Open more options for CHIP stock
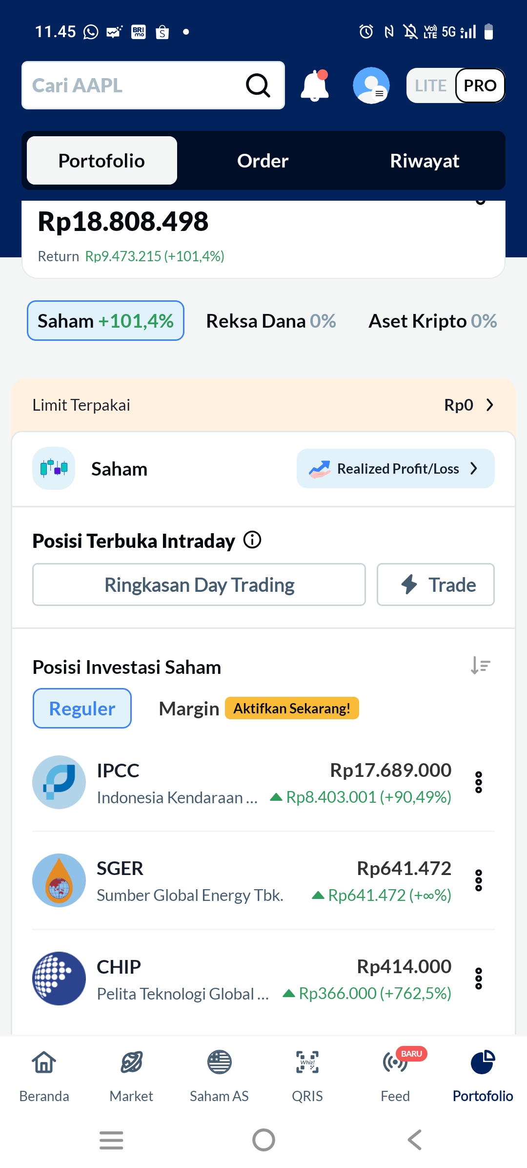 [x=479, y=979]
